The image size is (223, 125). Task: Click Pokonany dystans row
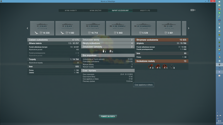click(x=108, y=81)
